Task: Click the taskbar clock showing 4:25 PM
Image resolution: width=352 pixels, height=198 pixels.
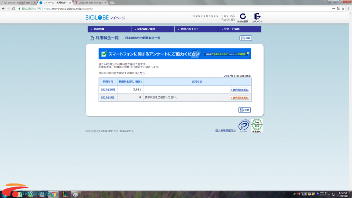Action: pyautogui.click(x=343, y=194)
